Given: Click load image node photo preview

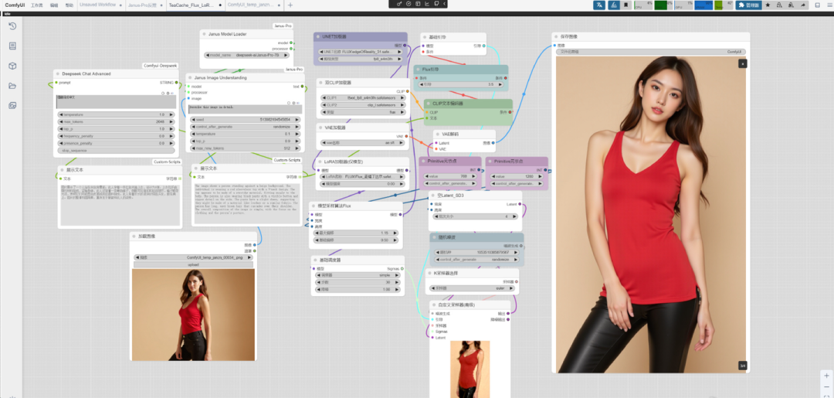Looking at the screenshot, I should (x=194, y=315).
